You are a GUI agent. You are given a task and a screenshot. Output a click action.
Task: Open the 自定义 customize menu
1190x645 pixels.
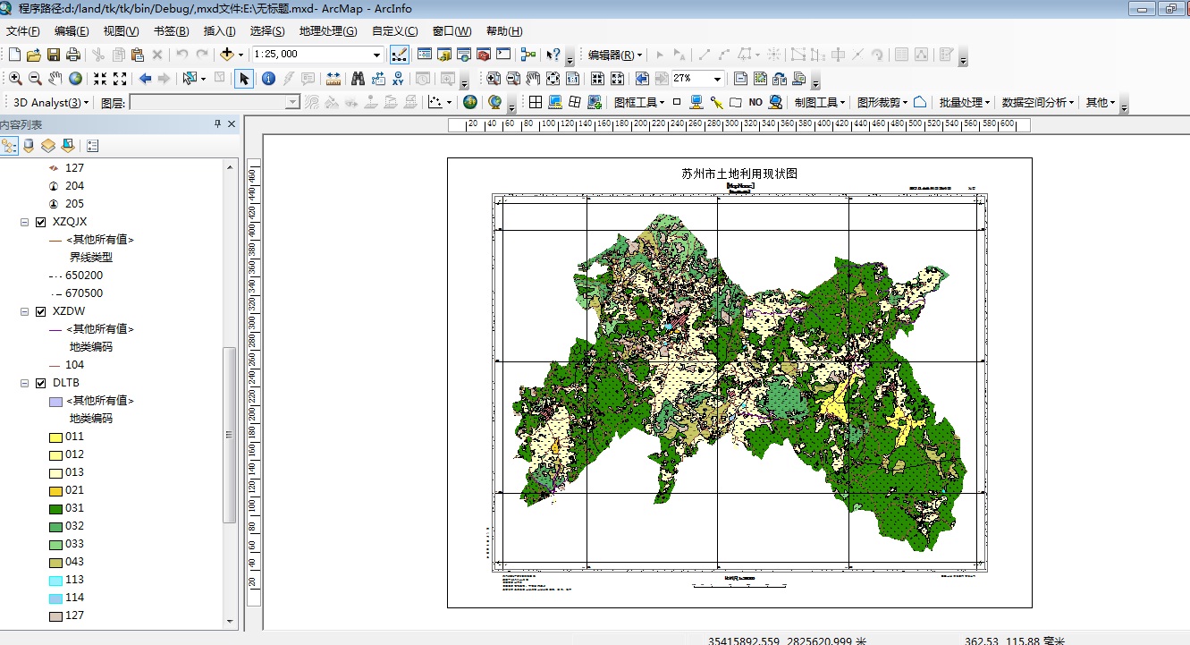(x=394, y=30)
